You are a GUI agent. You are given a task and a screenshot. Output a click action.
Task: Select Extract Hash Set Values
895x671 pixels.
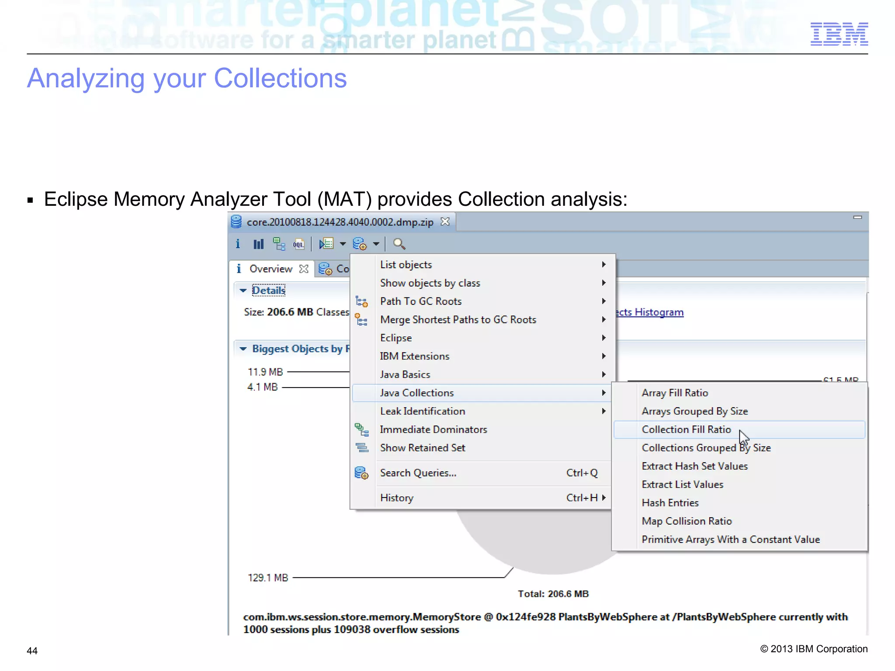click(x=739, y=466)
